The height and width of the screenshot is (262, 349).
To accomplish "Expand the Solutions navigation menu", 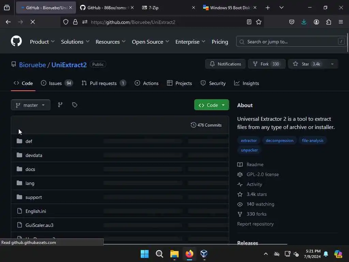I will 75,42.
